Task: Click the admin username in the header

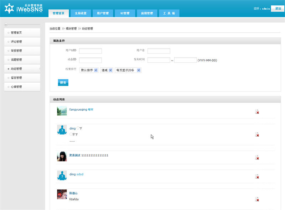Action: click(x=266, y=9)
